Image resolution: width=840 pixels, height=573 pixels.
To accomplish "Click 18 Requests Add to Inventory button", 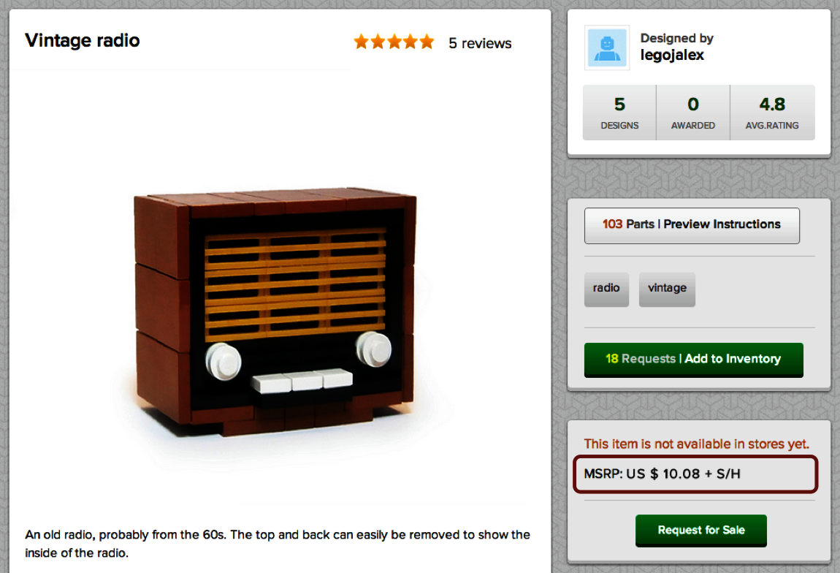I will click(x=694, y=360).
